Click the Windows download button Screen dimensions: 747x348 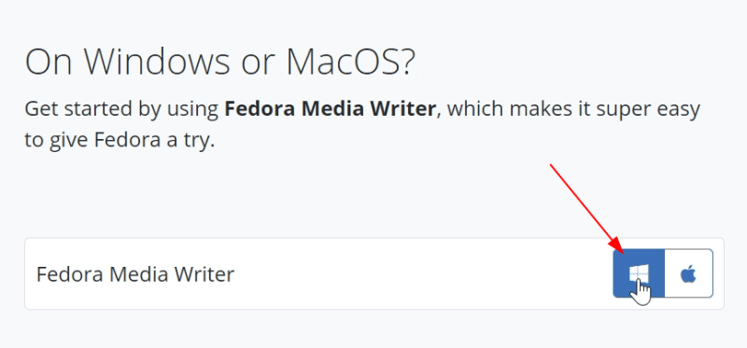point(639,273)
